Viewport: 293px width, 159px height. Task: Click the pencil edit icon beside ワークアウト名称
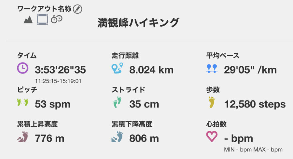(77, 9)
